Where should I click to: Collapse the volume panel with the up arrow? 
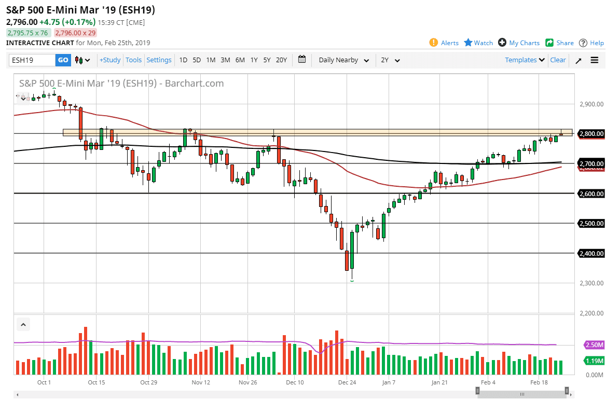pyautogui.click(x=23, y=324)
